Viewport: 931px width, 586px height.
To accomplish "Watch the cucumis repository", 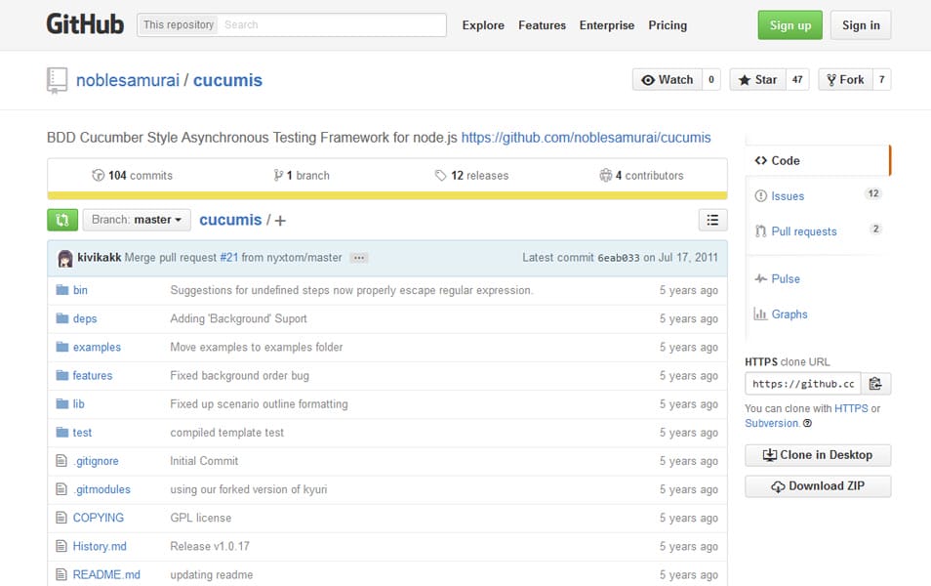I will [667, 80].
